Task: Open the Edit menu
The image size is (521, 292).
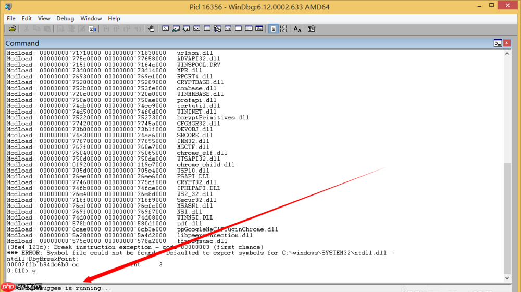Action: pyautogui.click(x=27, y=19)
